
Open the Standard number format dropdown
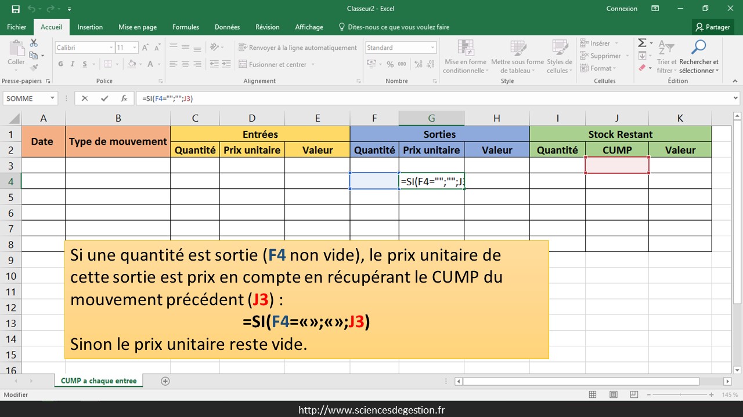(432, 48)
